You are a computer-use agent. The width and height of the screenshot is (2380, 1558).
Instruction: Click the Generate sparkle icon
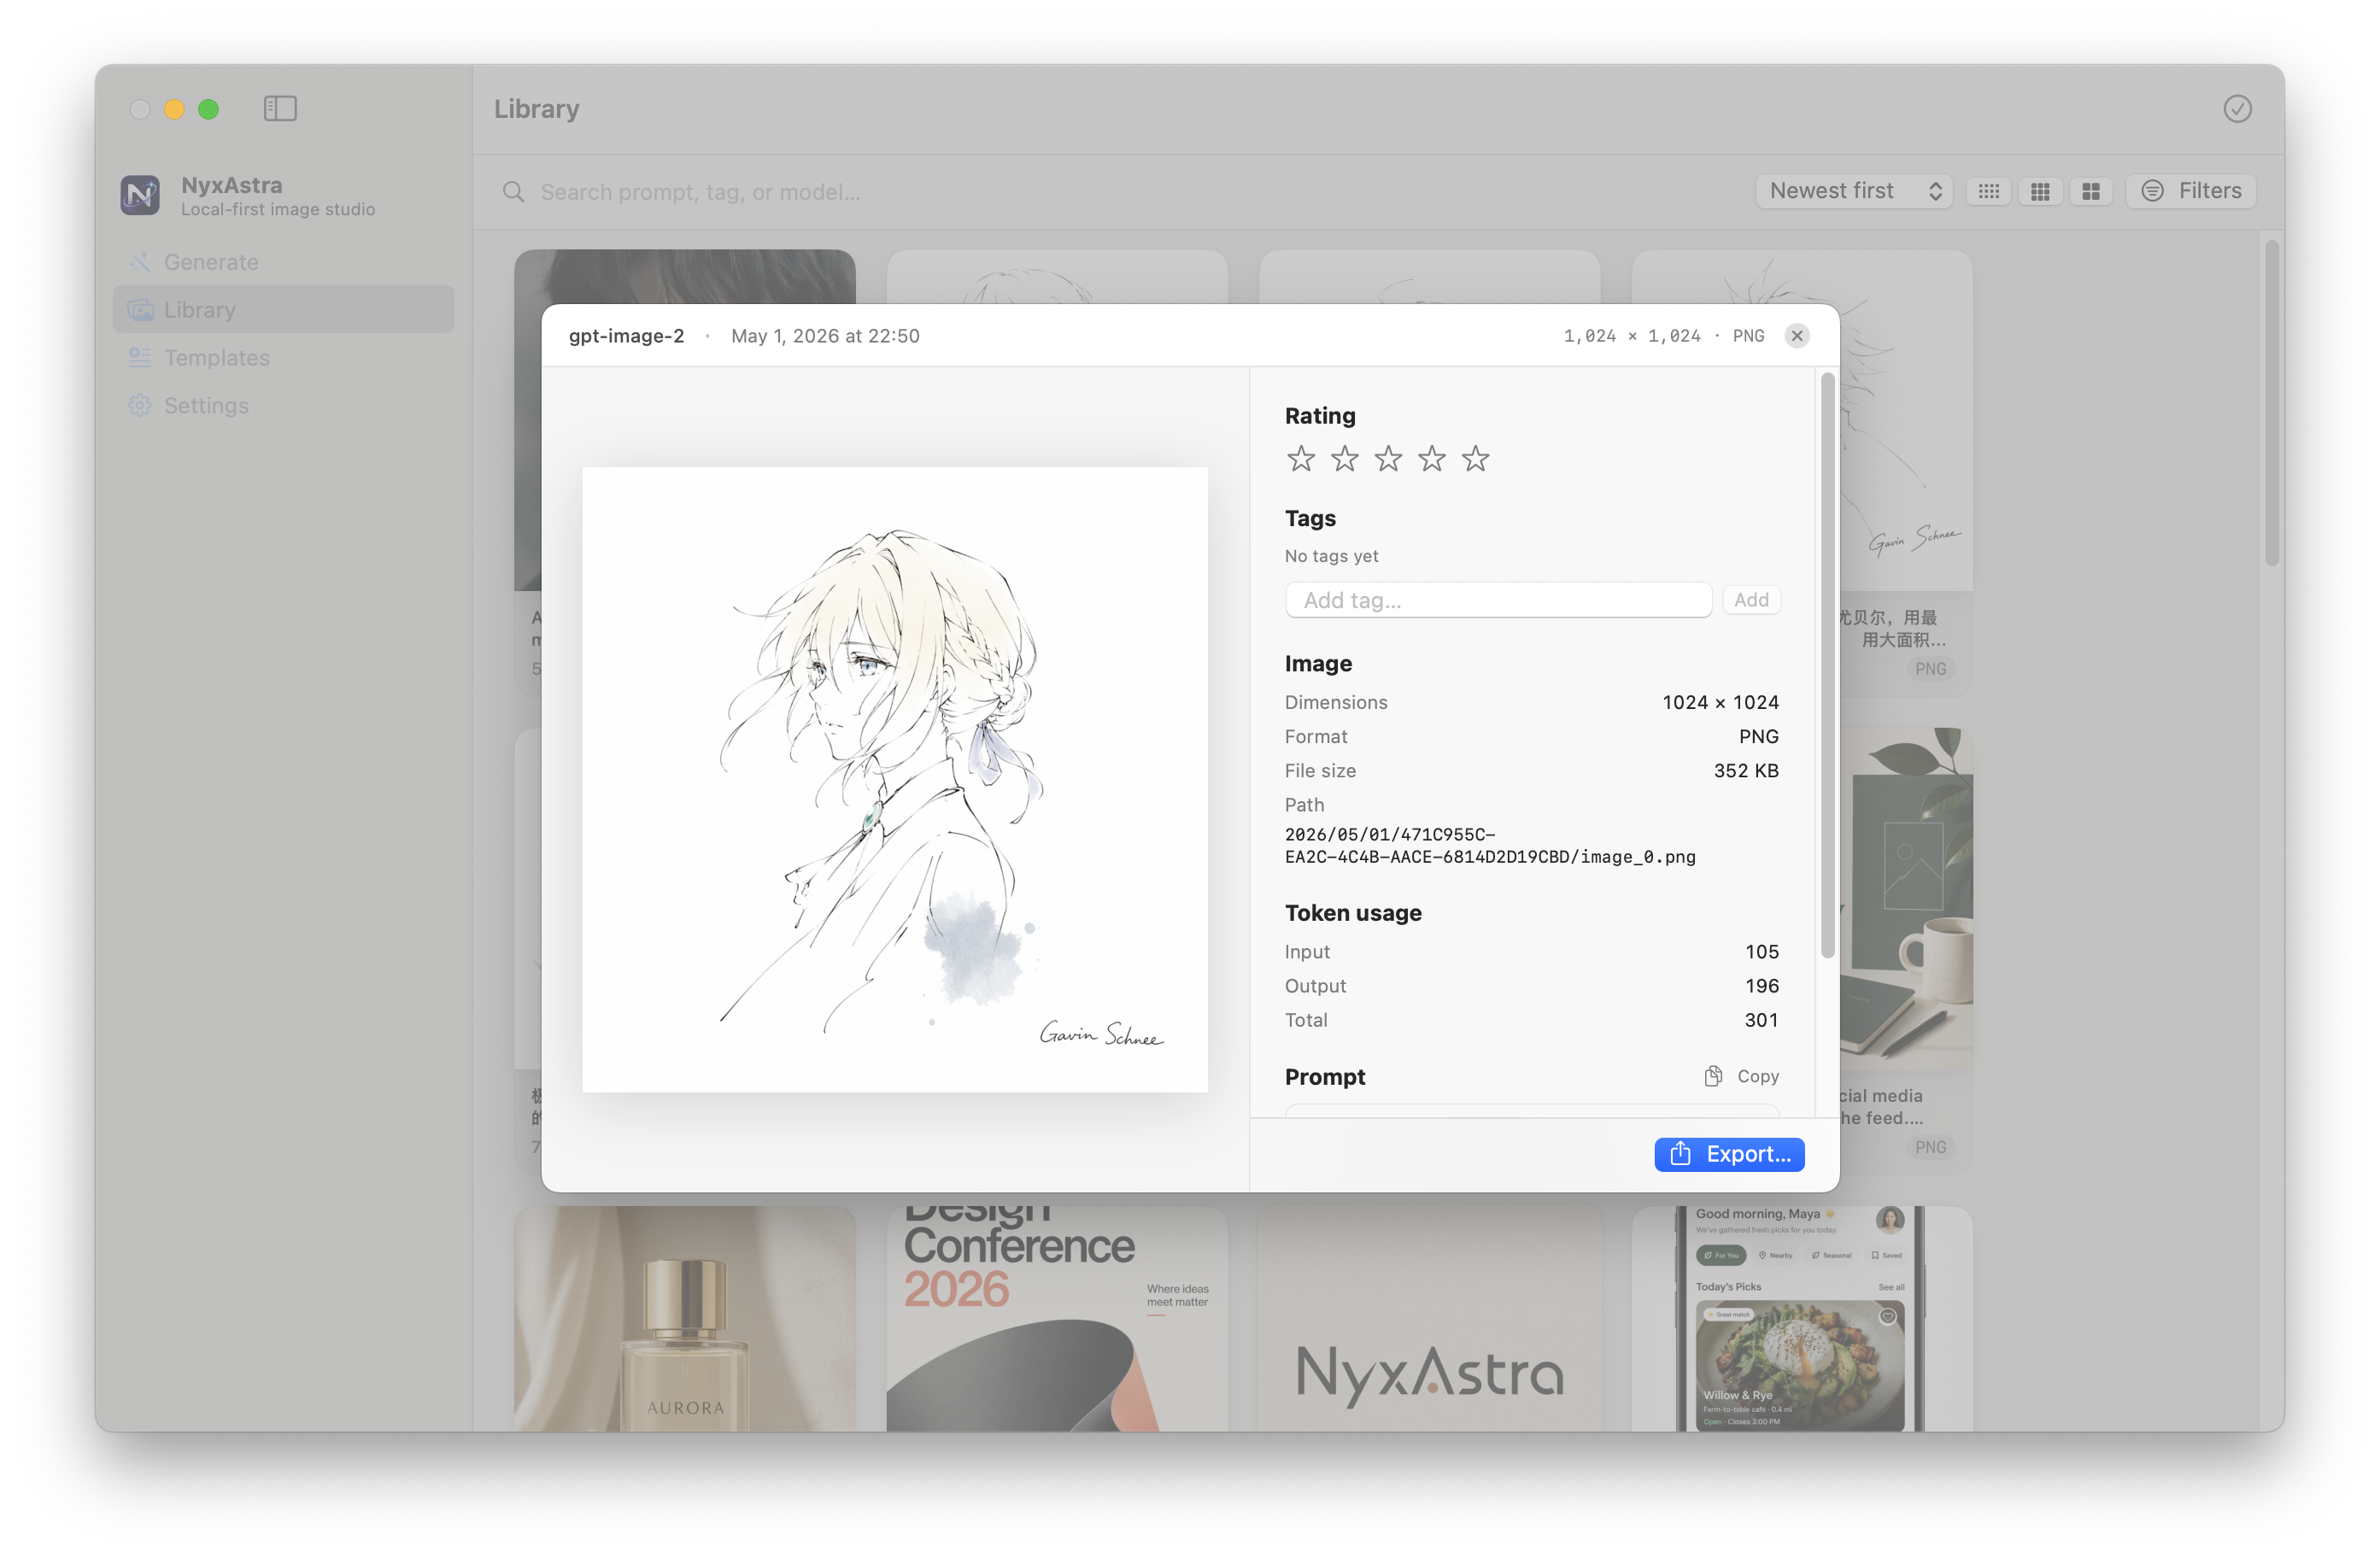pos(140,262)
